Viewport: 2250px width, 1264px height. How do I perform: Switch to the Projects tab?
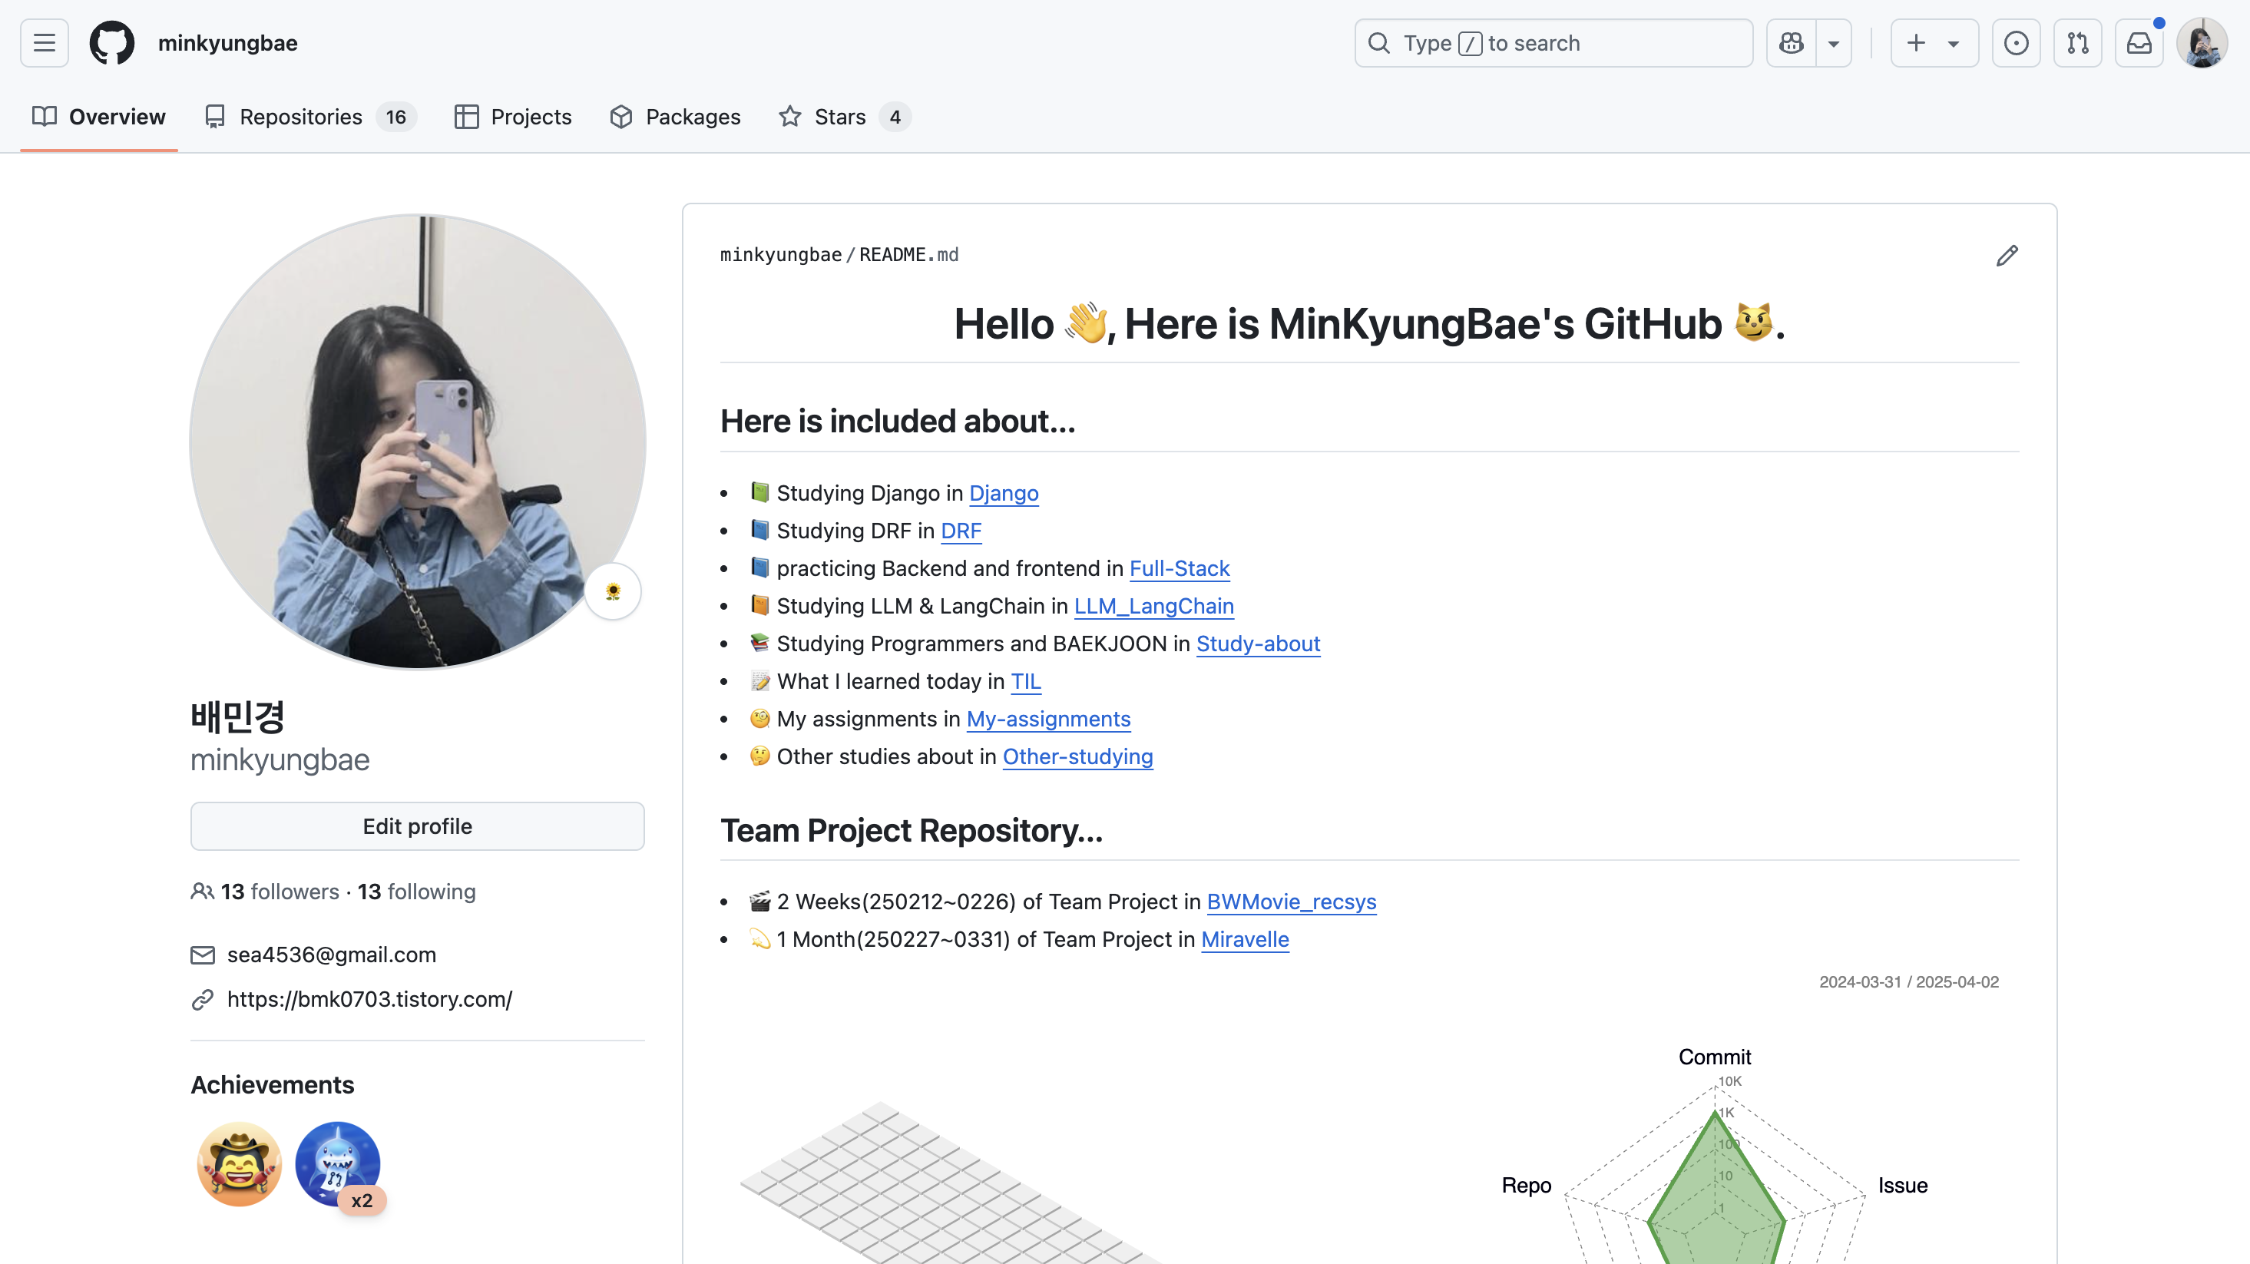(513, 117)
